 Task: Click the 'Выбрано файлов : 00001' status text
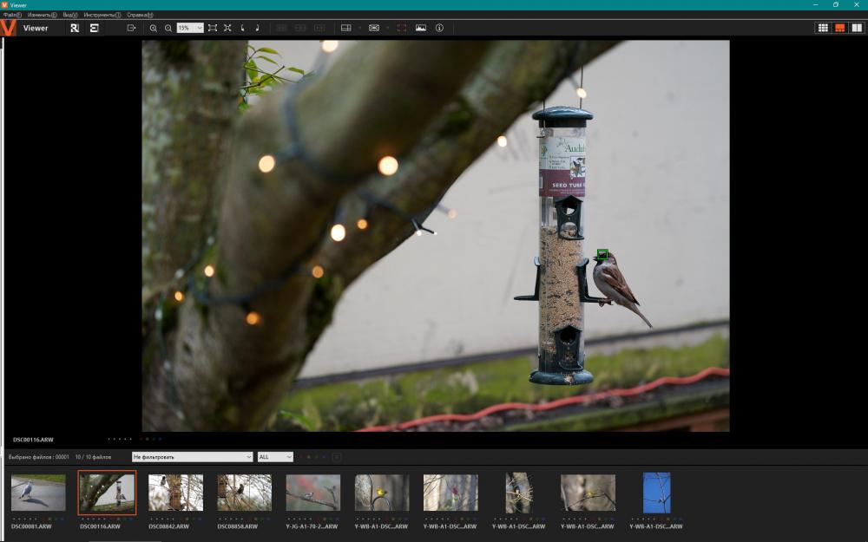(x=39, y=457)
